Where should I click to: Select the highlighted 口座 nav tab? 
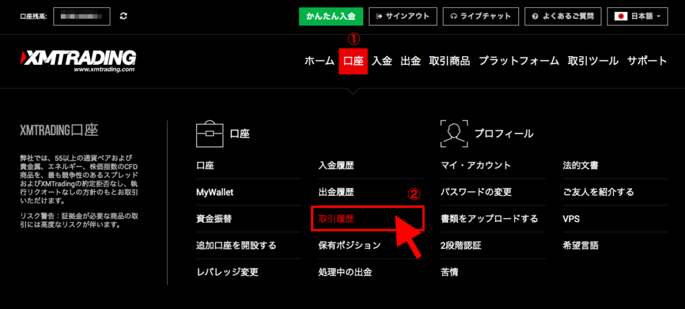click(x=353, y=61)
